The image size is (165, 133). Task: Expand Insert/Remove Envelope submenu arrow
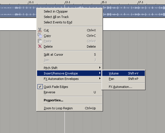tap(100, 73)
